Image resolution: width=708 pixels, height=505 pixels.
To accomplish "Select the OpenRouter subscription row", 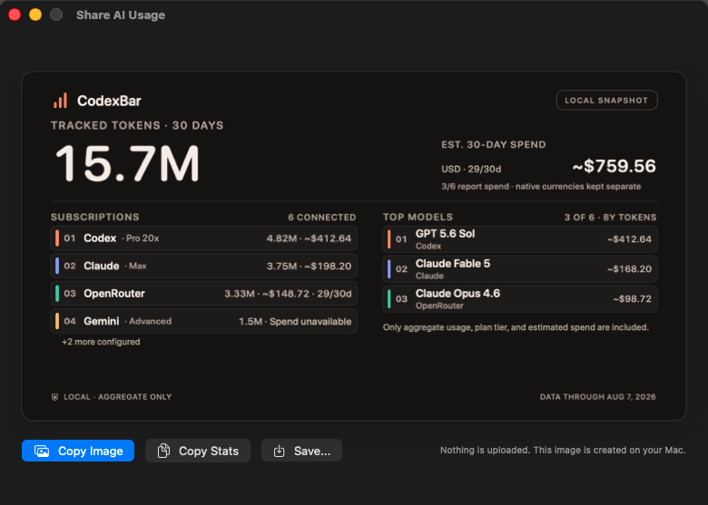I will [x=203, y=294].
